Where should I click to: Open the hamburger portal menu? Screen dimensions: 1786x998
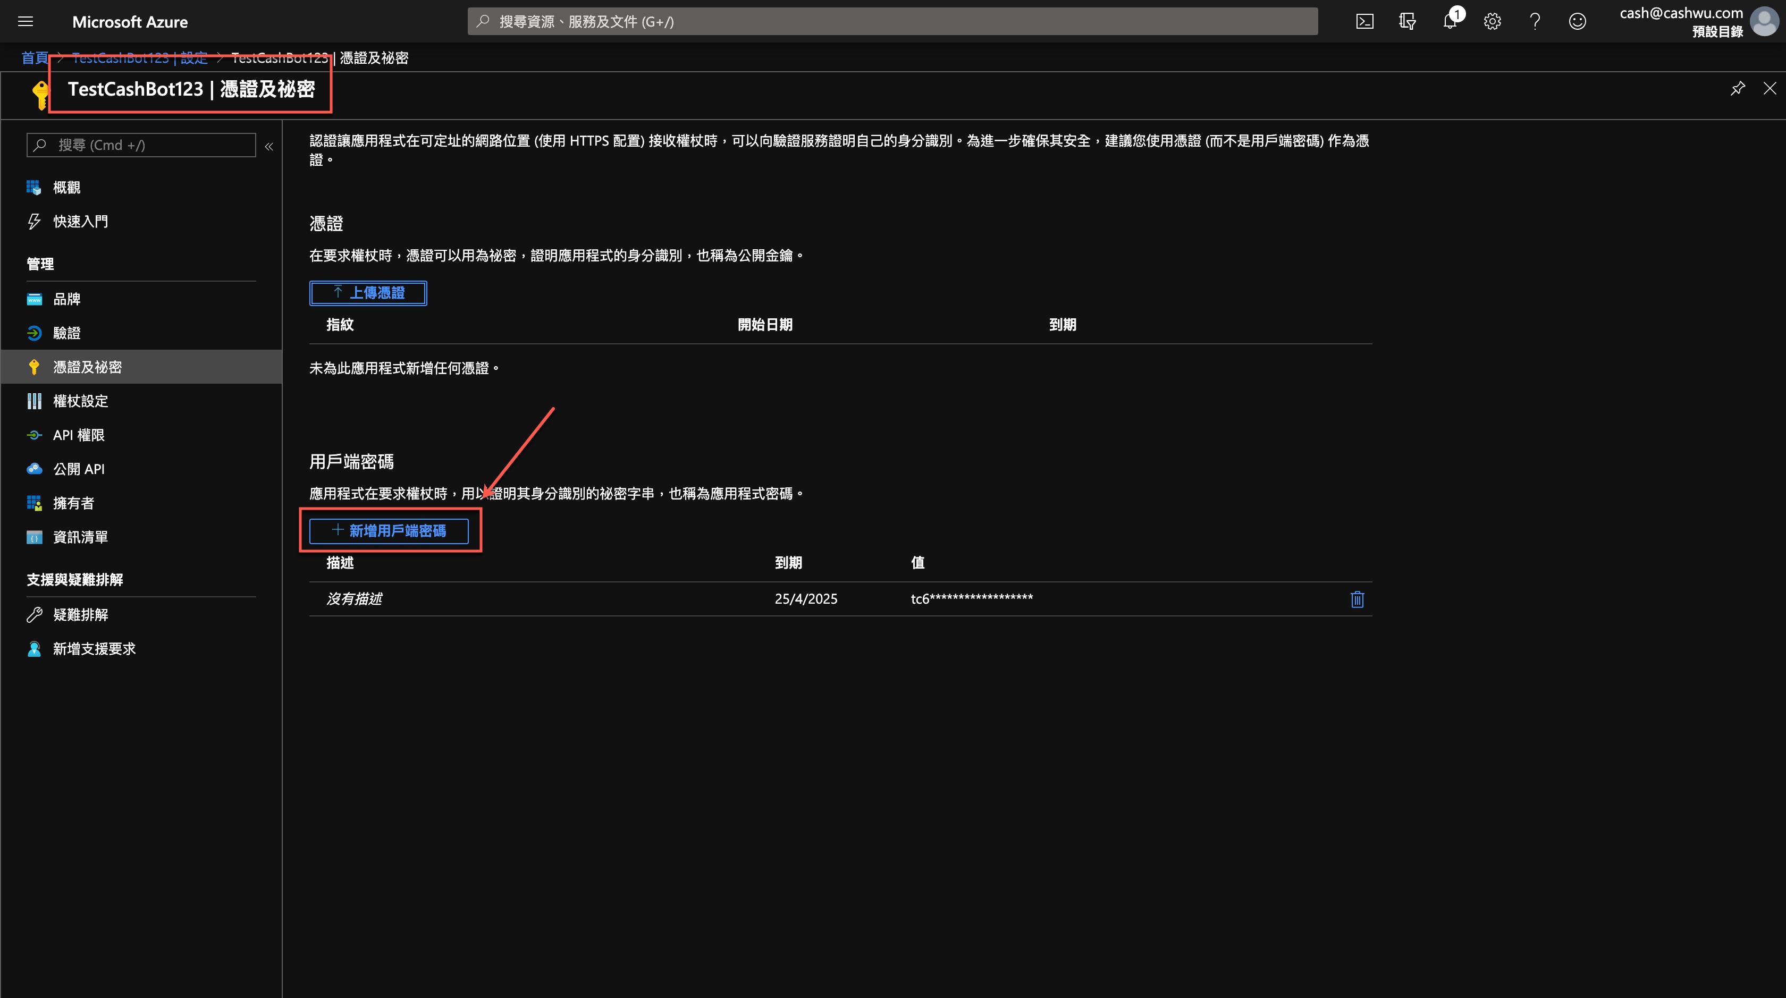coord(26,21)
